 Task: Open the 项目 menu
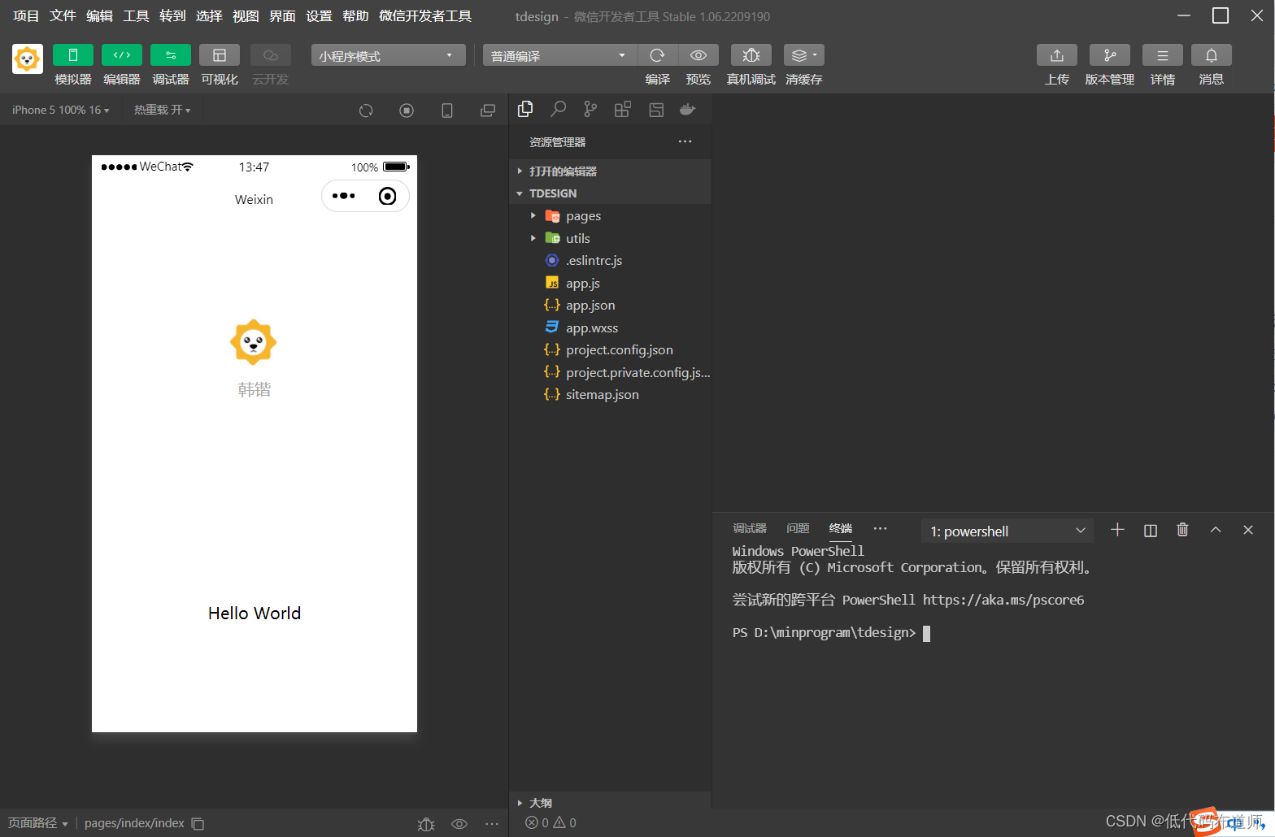click(26, 16)
